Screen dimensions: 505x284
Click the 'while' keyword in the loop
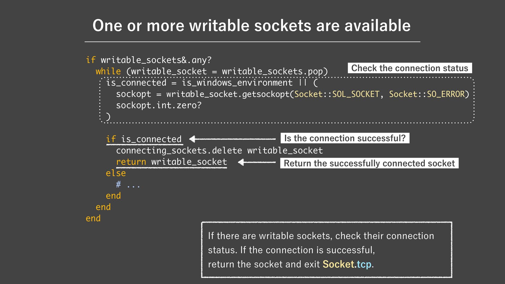coord(108,72)
